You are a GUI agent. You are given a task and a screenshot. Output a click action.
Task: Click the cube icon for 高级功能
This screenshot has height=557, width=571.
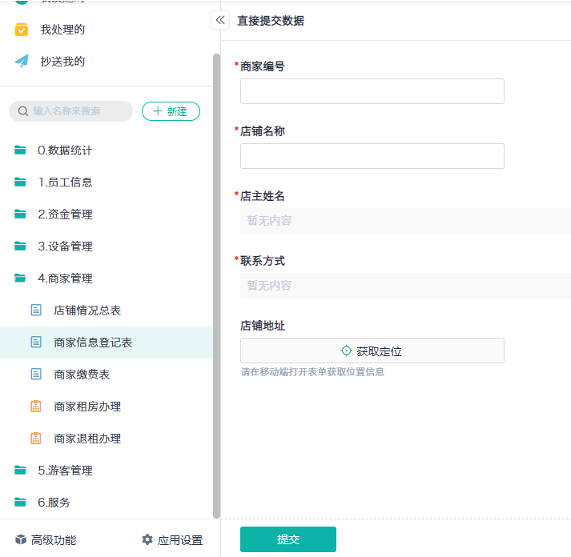[x=21, y=540]
